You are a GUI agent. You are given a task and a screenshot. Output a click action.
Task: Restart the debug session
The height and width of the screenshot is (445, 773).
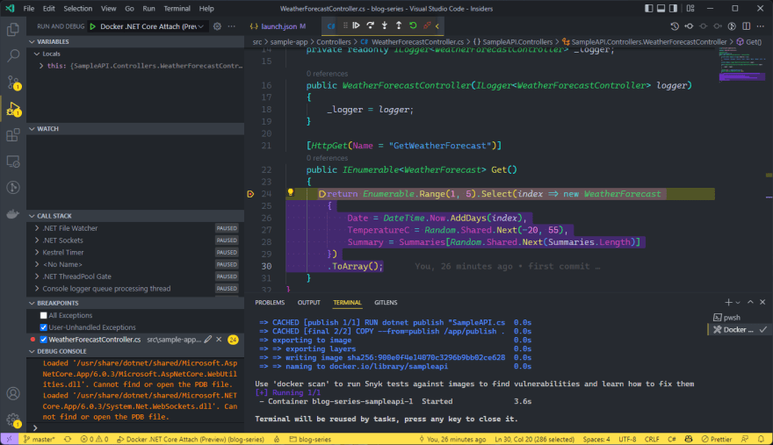coord(413,25)
